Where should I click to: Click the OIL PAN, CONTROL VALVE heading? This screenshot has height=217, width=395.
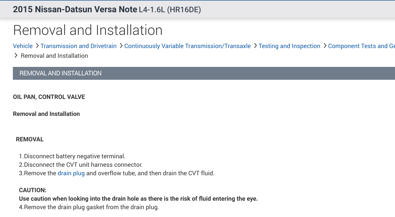tap(49, 97)
